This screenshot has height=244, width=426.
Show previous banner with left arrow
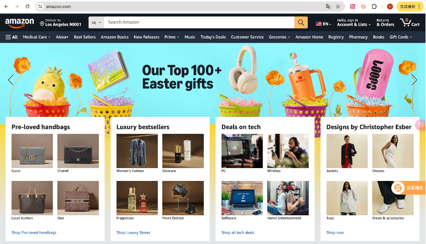(x=11, y=79)
